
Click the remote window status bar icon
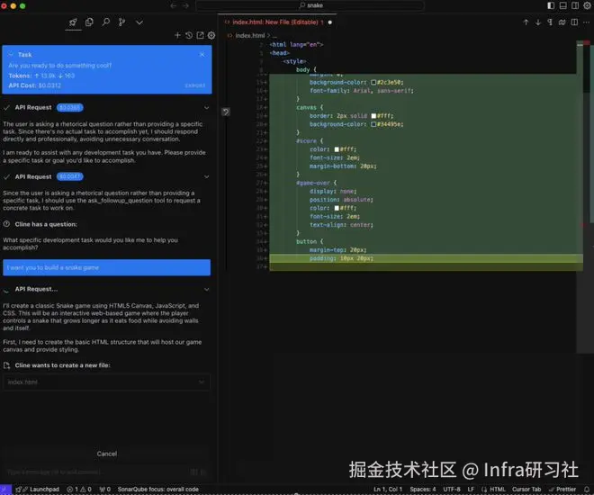5,490
